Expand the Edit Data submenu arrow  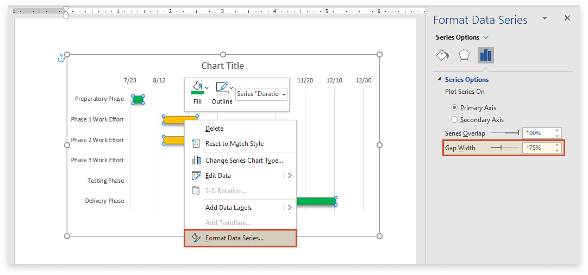290,176
